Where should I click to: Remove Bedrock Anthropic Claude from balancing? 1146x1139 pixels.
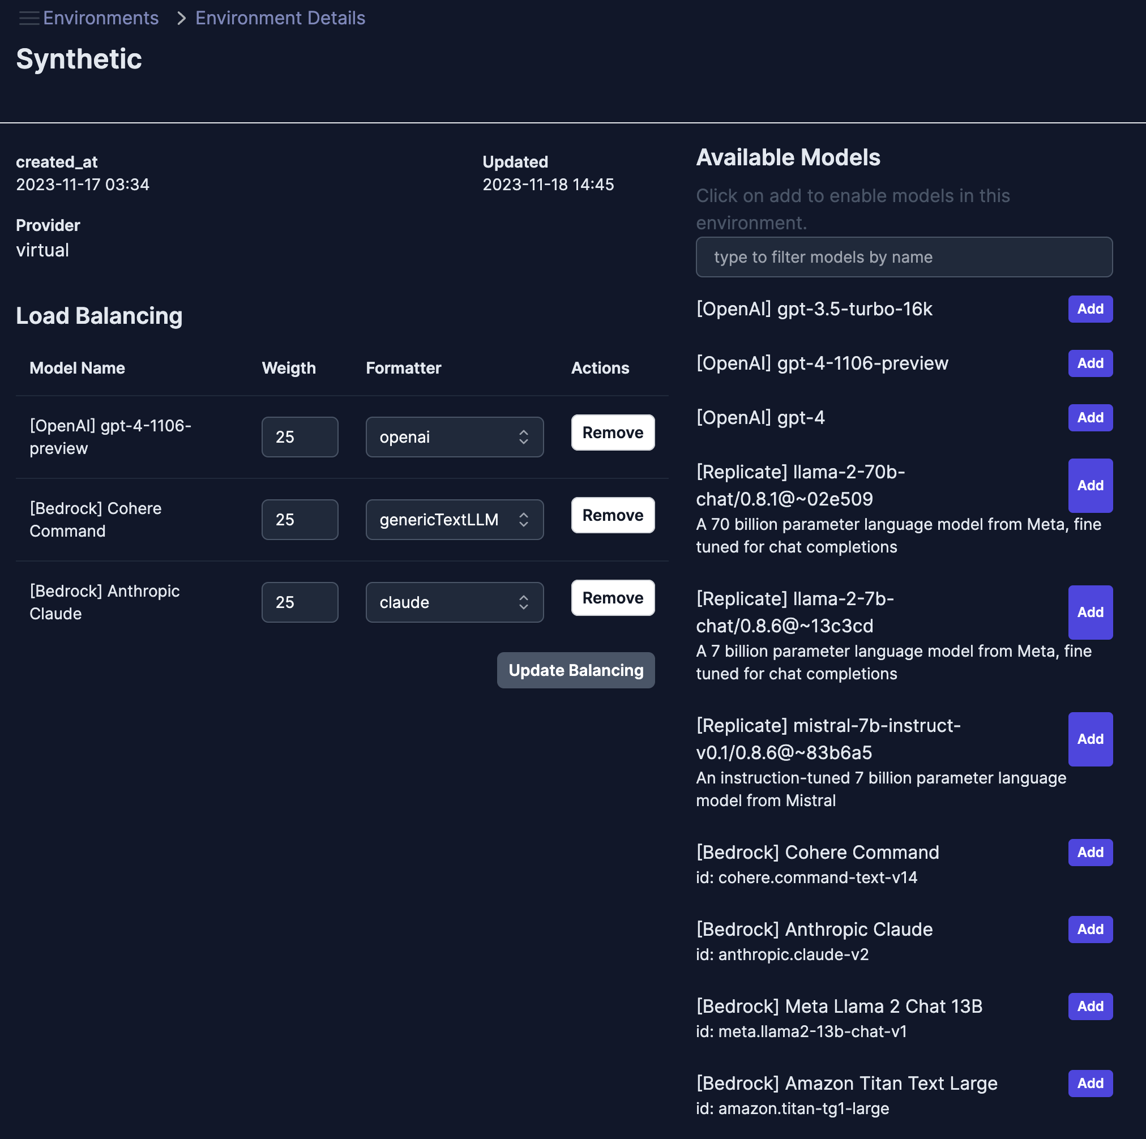click(x=612, y=598)
